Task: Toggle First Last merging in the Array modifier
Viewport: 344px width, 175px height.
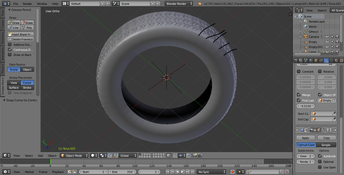Action: tap(299, 100)
